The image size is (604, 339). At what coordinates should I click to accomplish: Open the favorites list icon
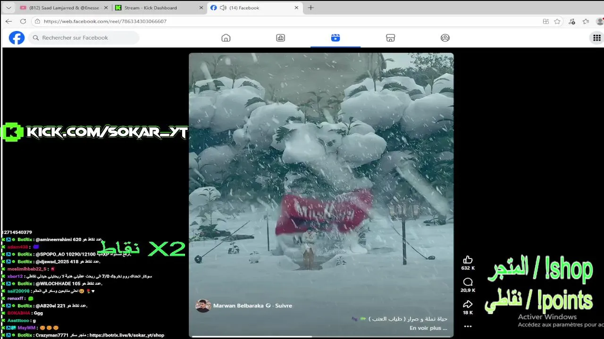pyautogui.click(x=586, y=21)
